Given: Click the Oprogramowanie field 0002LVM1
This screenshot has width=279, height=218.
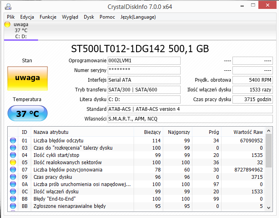Looking at the screenshot, I should click(144, 61).
